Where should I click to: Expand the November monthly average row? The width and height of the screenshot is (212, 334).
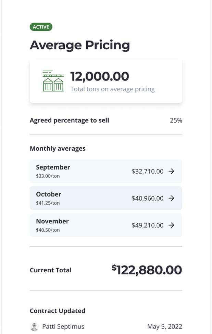106,225
